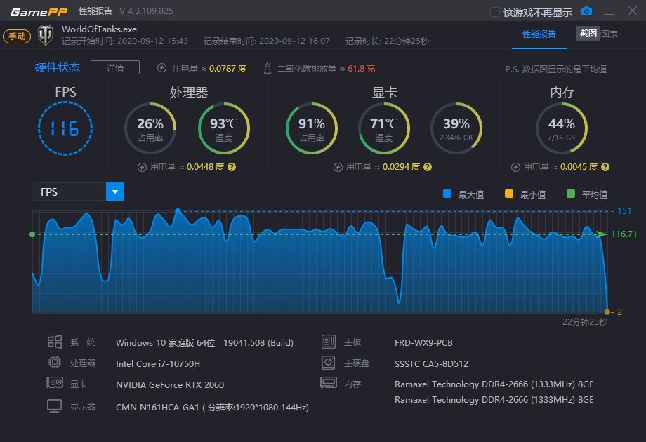Image resolution: width=646 pixels, height=442 pixels.
Task: Click the carbon dioxide emission icon
Action: (268, 68)
